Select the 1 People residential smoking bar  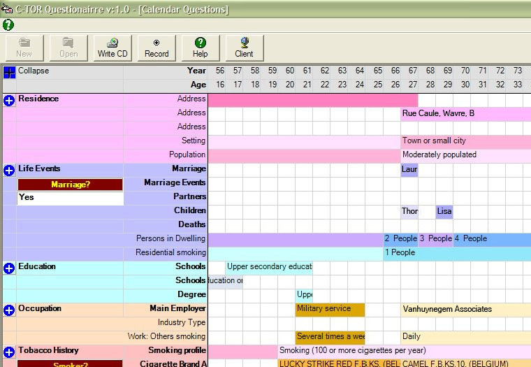[x=457, y=254]
